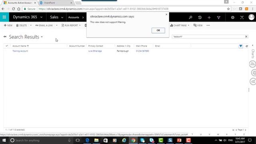
Task: Collapse the Charts side pane
Action: coord(252,46)
